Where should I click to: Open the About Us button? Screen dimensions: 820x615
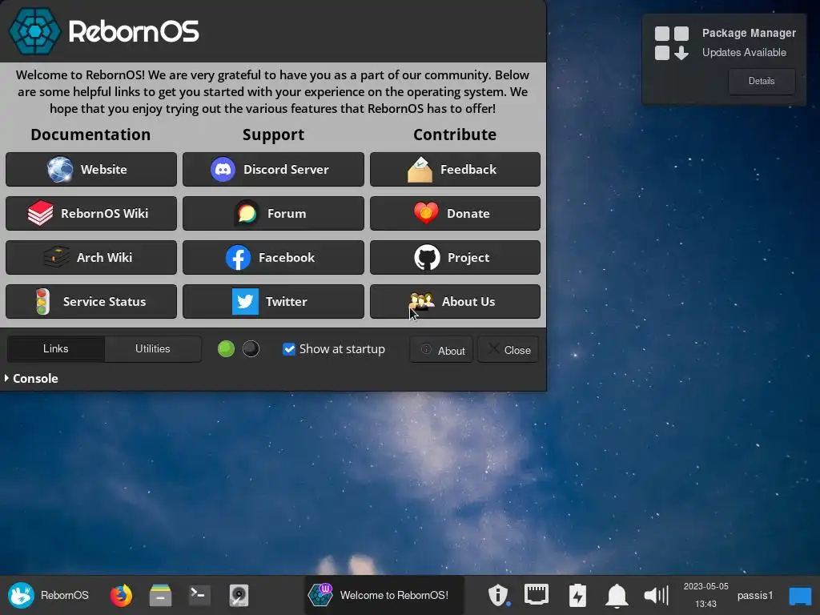455,301
